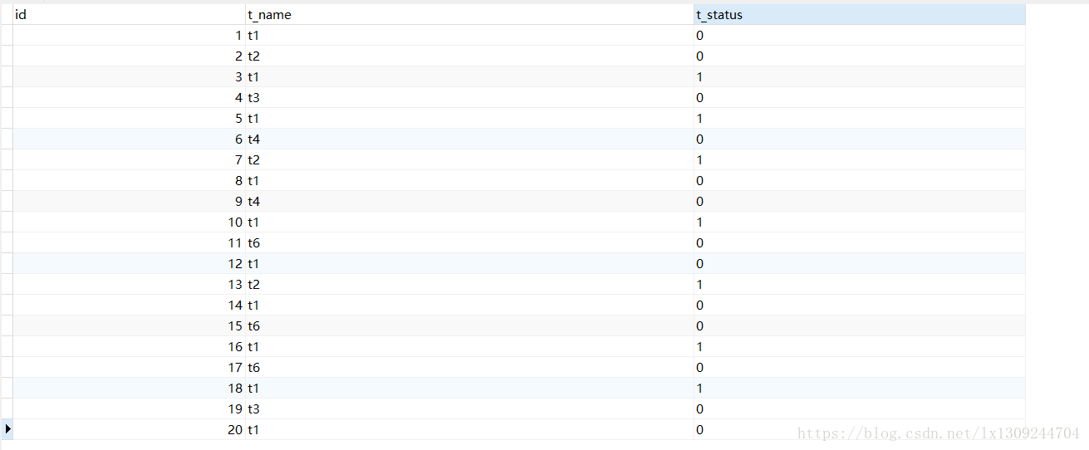The height and width of the screenshot is (450, 1089).
Task: Select t_name cell t1 in row 1
Action: pyautogui.click(x=469, y=36)
